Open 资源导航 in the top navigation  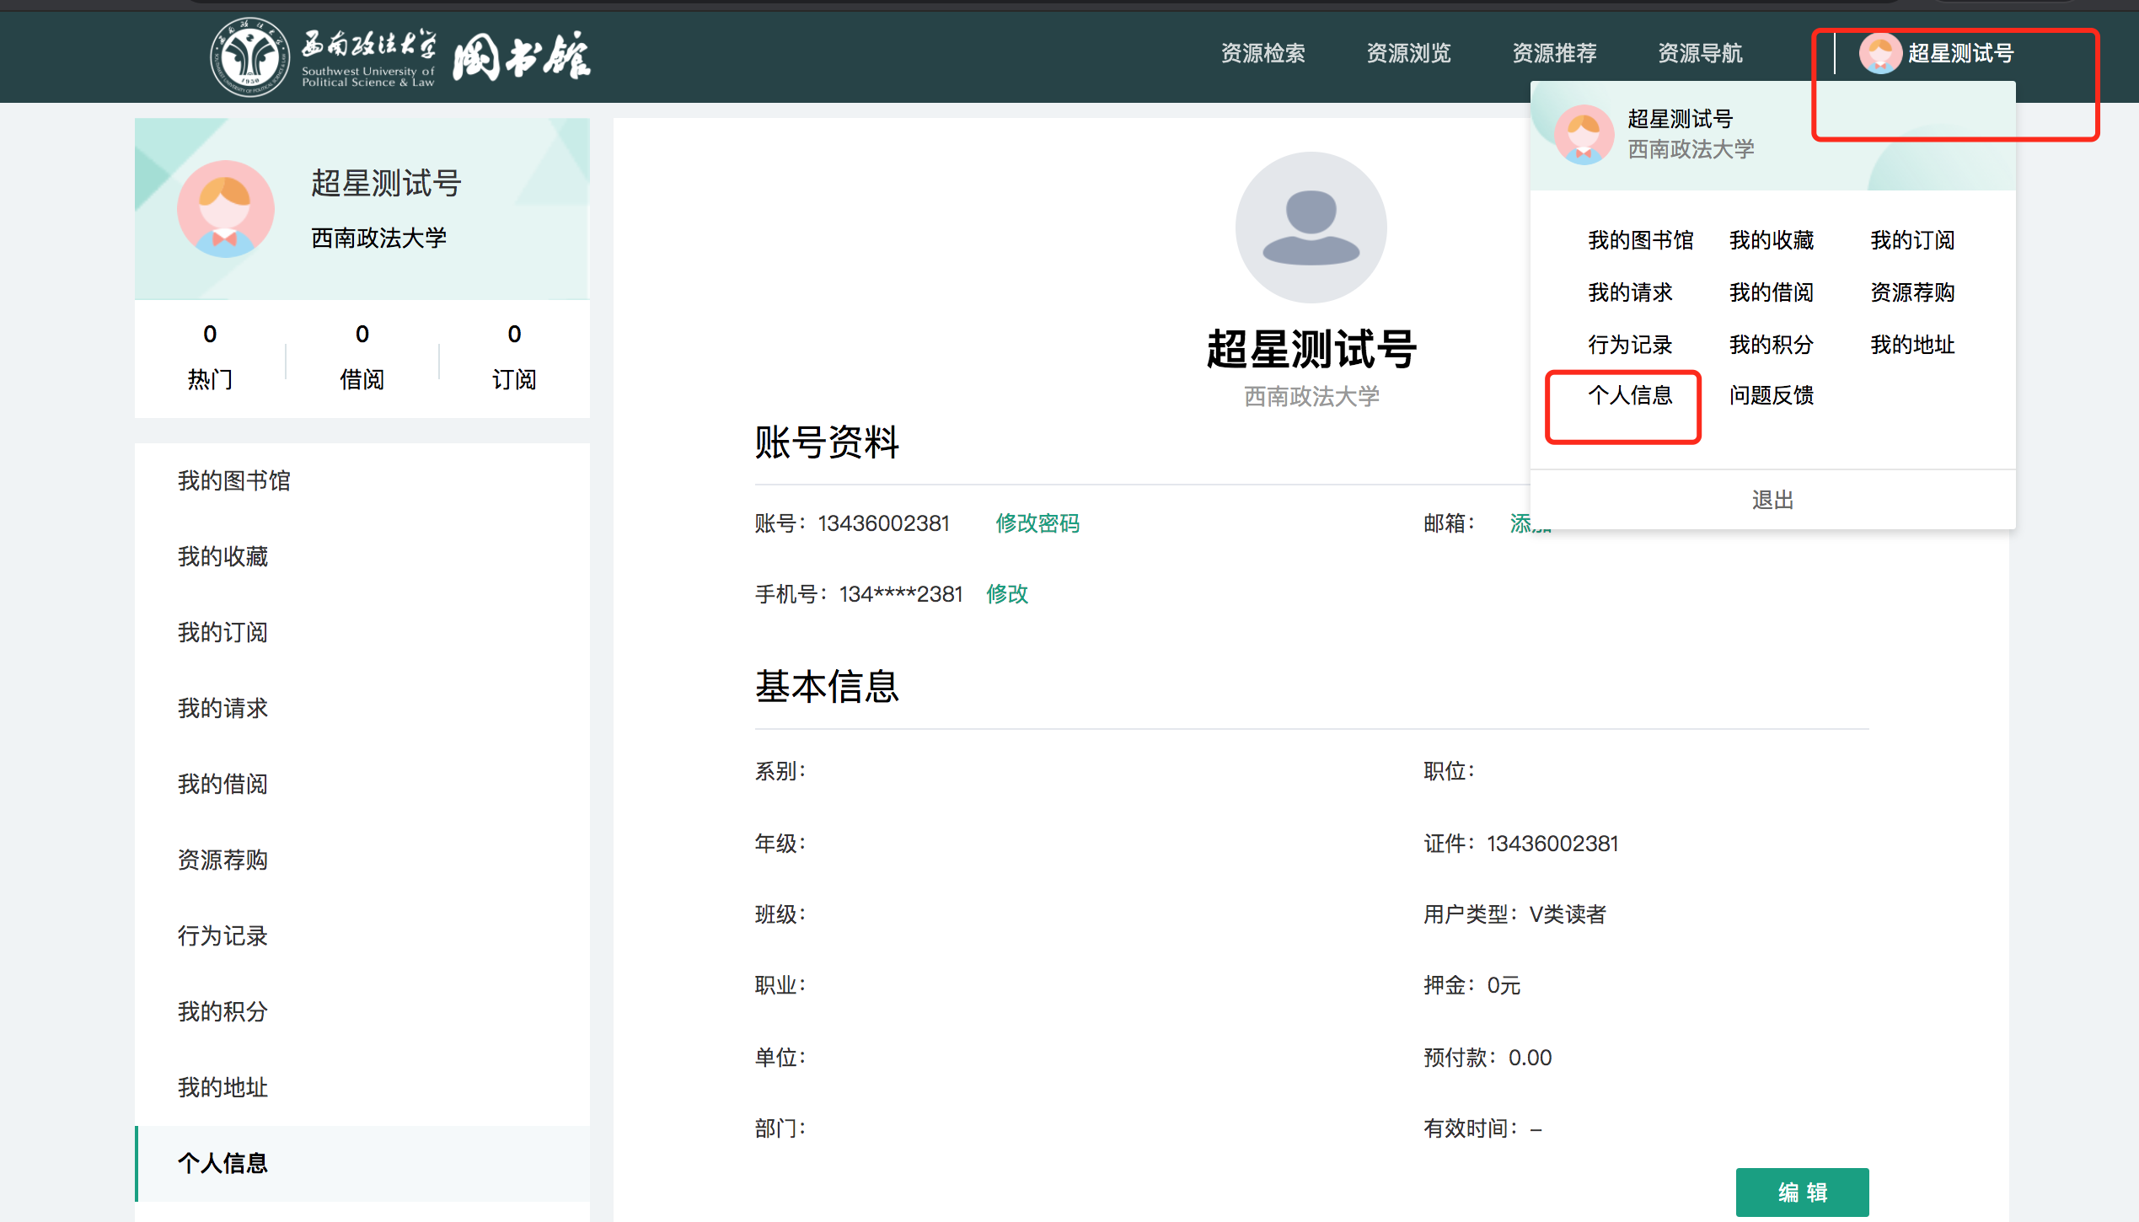(1699, 53)
